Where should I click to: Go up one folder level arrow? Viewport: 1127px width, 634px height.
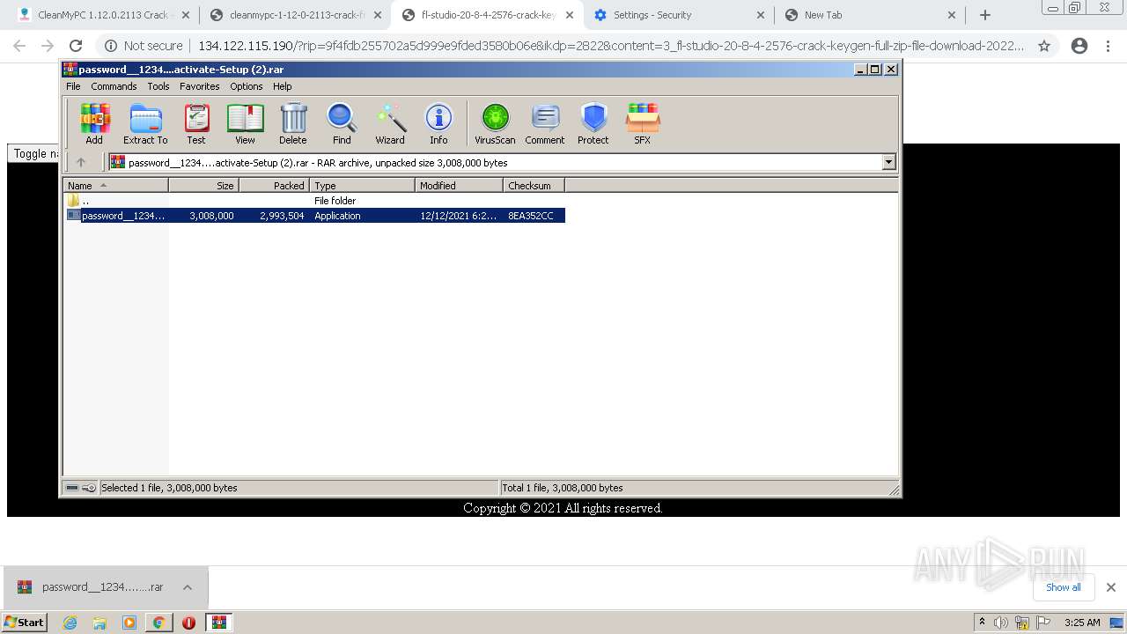click(81, 162)
